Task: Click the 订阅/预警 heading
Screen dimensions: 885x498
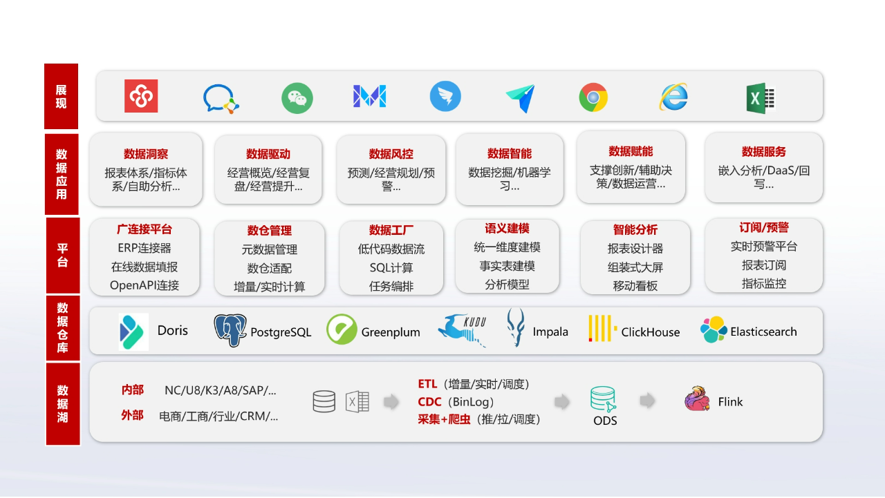Action: click(764, 227)
